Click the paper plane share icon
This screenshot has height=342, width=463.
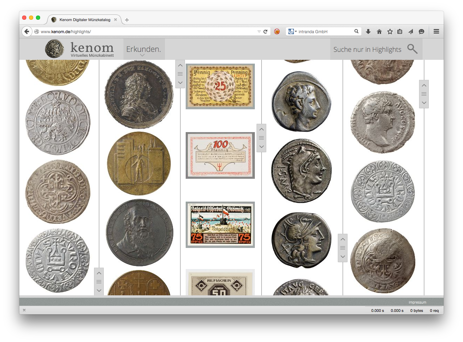point(410,31)
